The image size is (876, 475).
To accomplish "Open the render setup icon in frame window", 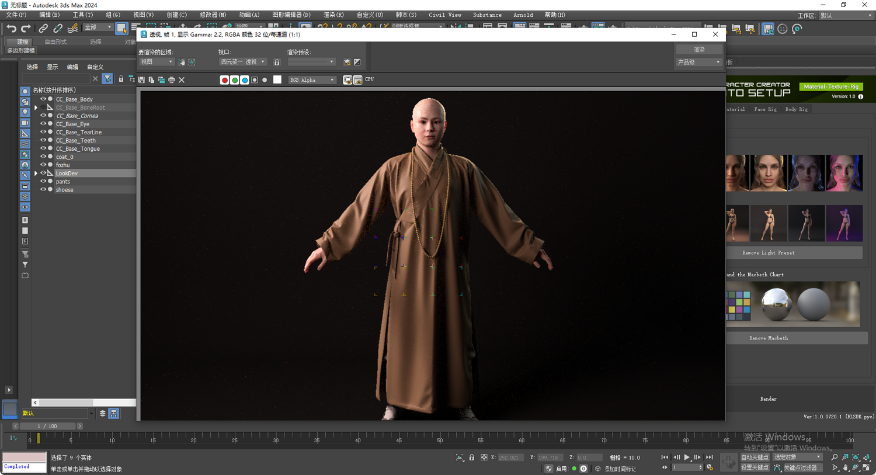I will coord(347,62).
